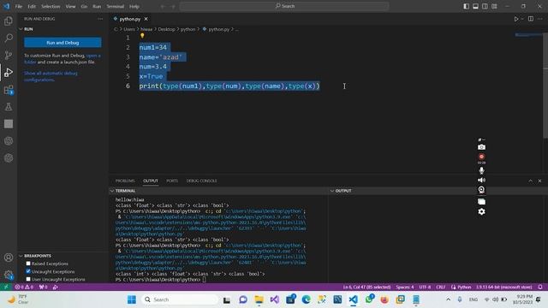The height and width of the screenshot is (308, 548).
Task: Click Ln 6, Col 47 cursor position
Action: coord(366,287)
